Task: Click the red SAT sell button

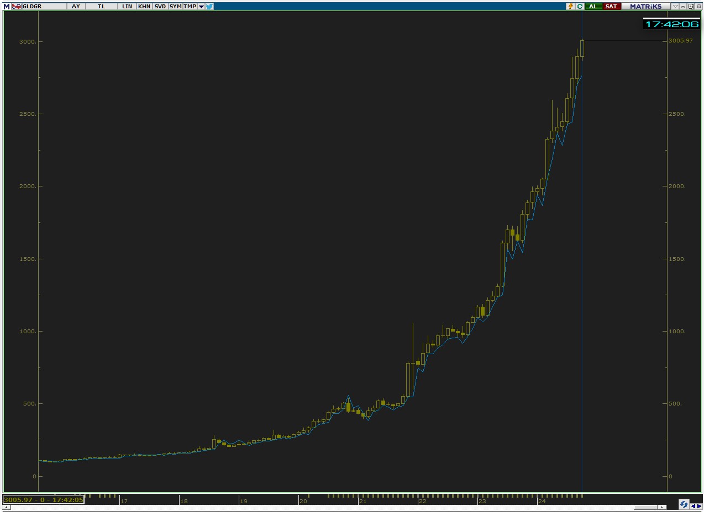Action: coord(611,6)
